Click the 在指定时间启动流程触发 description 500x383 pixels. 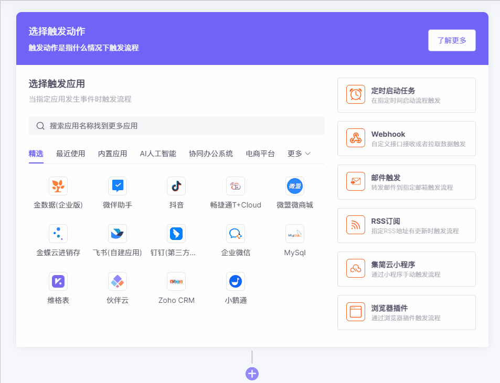406,101
